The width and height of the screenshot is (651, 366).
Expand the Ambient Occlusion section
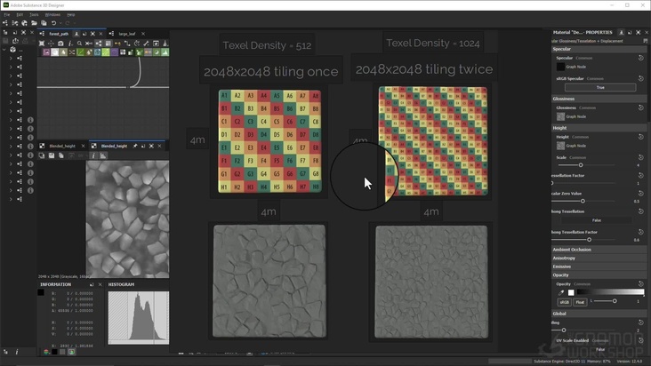click(574, 250)
